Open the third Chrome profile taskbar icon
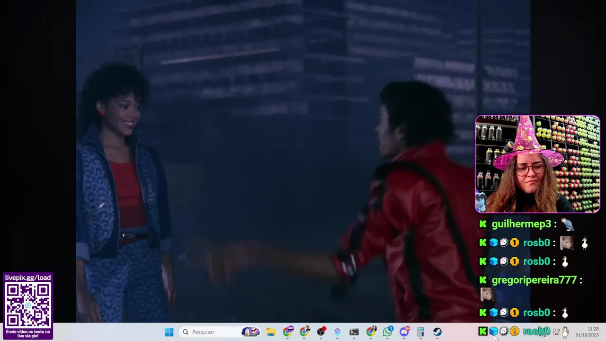 (x=371, y=332)
